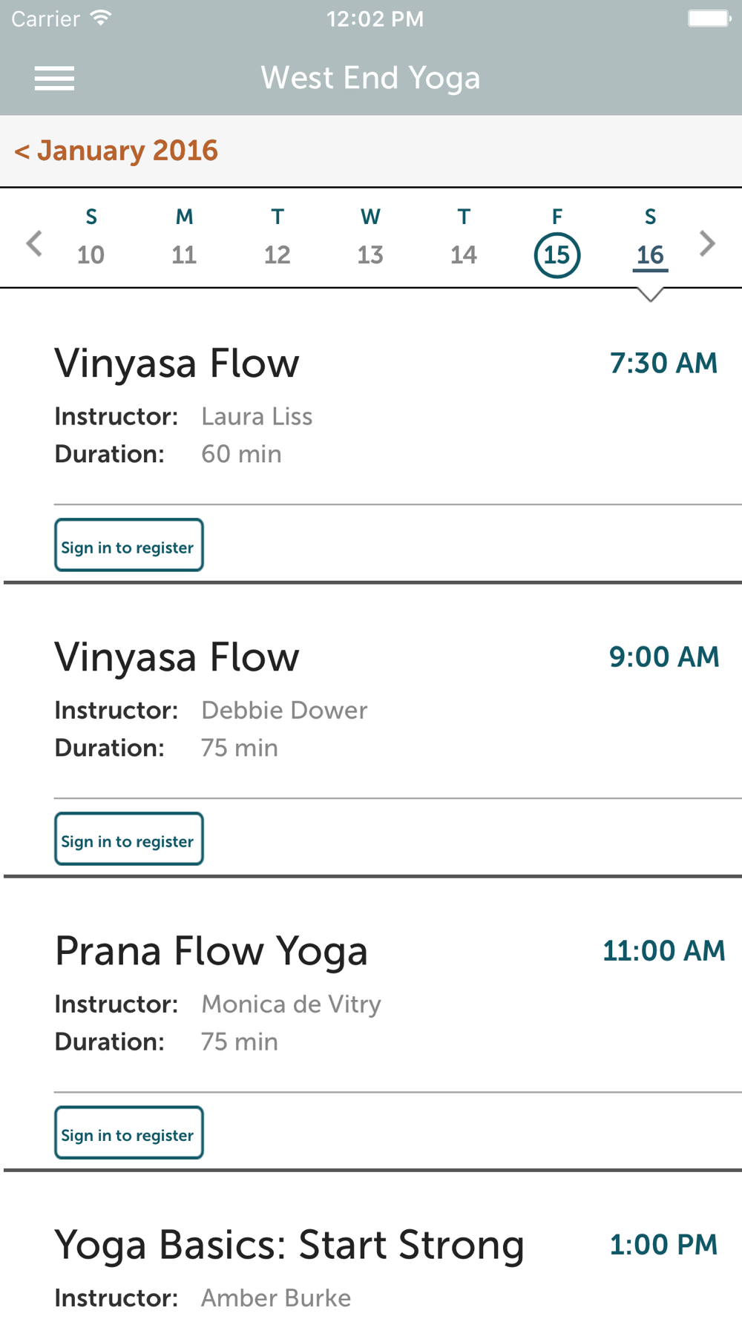The height and width of the screenshot is (1319, 742).
Task: Open January 2016 month view
Action: (116, 151)
